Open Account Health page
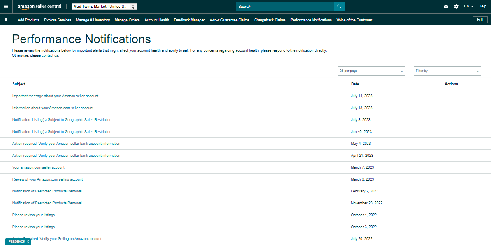This screenshot has width=491, height=245. click(x=157, y=20)
